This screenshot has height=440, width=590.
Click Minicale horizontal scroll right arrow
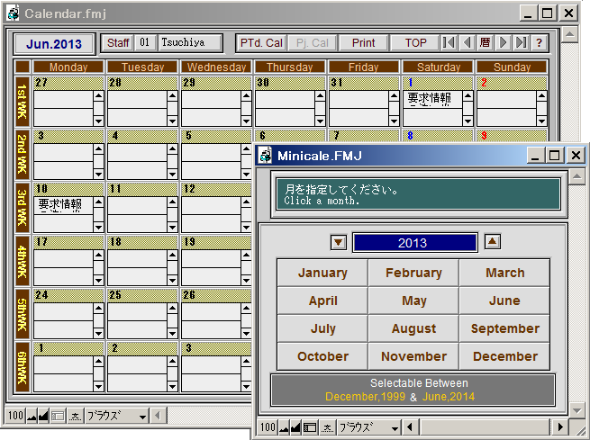pyautogui.click(x=560, y=427)
